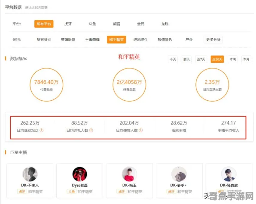Click the DK-冬季丶 streamer name
This screenshot has height=204, width=256.
(x=179, y=185)
